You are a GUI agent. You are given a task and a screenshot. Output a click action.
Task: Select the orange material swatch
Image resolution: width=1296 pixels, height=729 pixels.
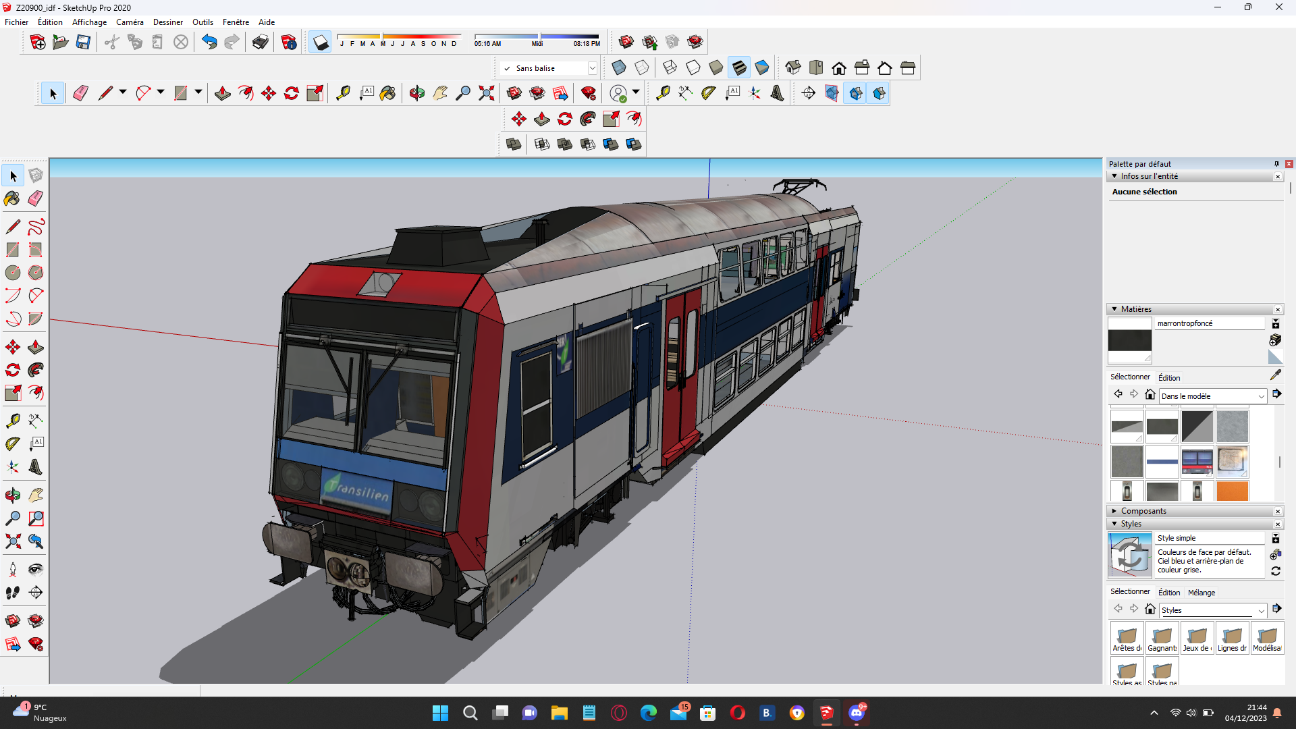point(1232,491)
